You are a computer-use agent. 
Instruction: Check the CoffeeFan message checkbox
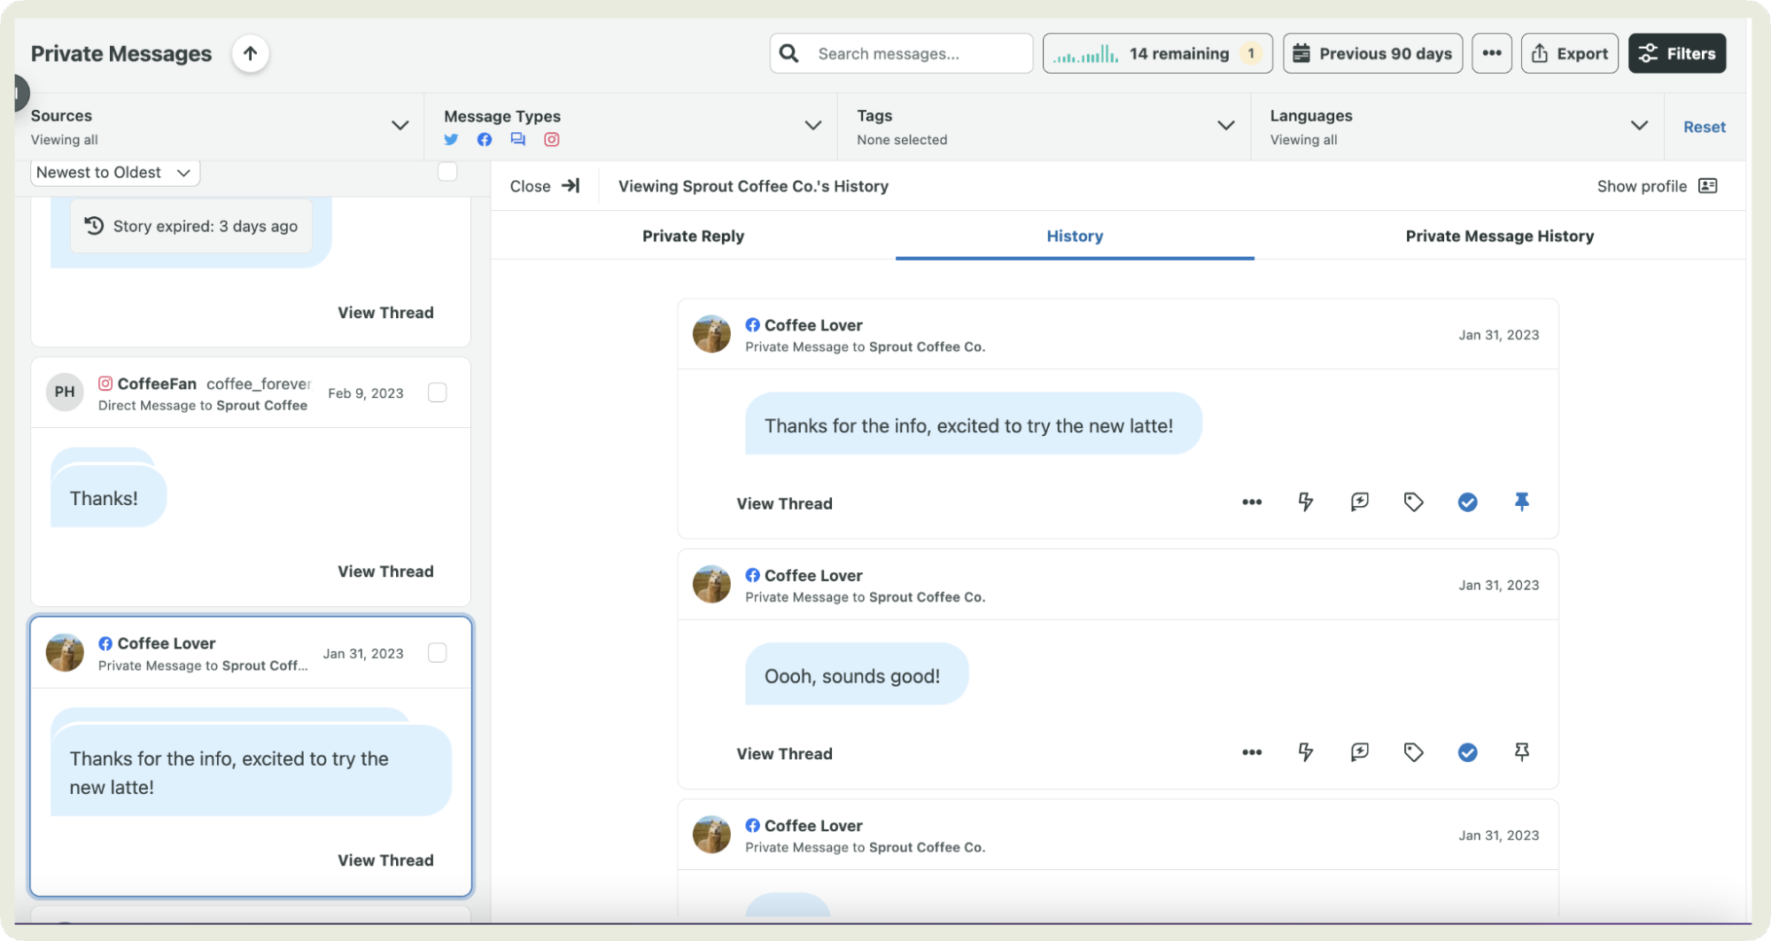coord(438,393)
